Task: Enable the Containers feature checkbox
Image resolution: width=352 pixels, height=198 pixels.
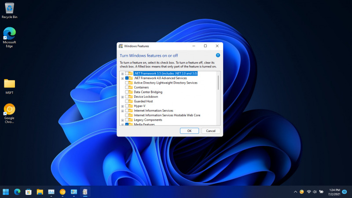Action: [x=127, y=87]
